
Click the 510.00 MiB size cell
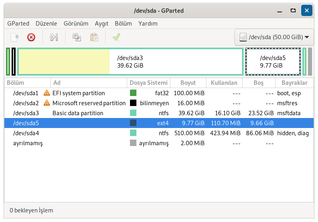190,133
